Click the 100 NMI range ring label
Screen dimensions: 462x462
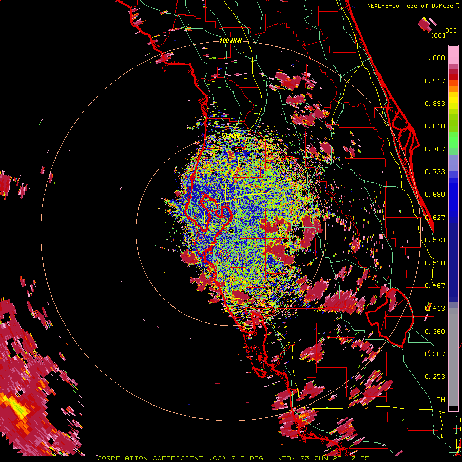point(230,41)
